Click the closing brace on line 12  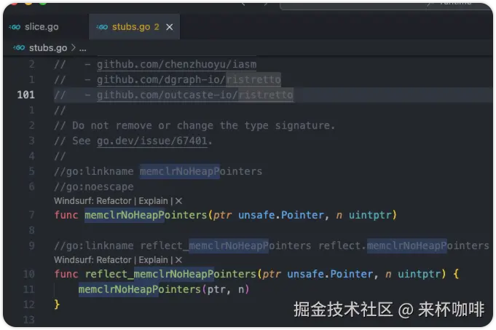pyautogui.click(x=57, y=305)
